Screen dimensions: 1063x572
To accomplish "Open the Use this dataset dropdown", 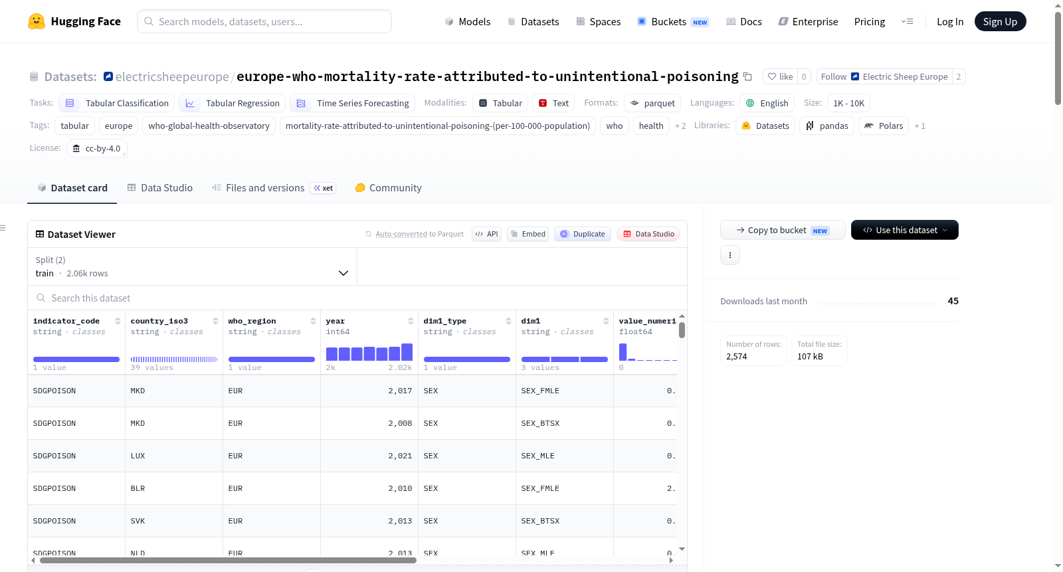I will coord(905,230).
